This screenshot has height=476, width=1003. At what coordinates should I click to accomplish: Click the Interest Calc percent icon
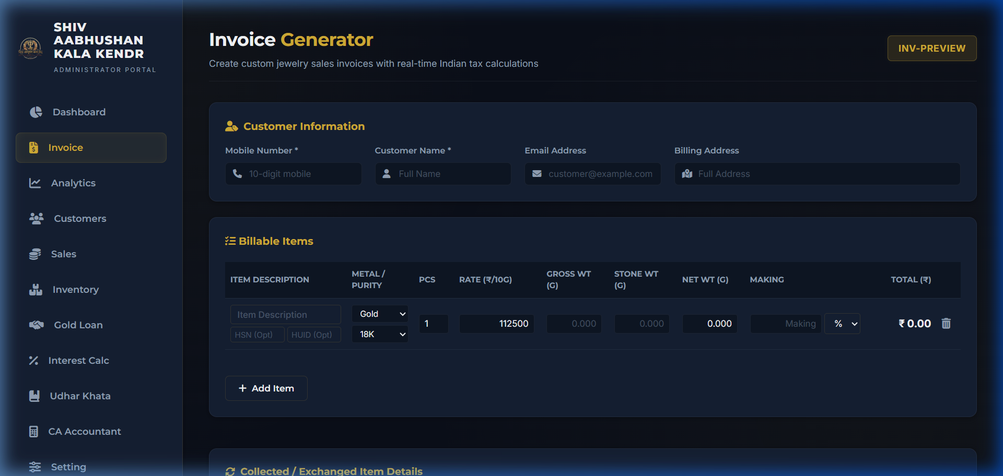click(x=33, y=361)
